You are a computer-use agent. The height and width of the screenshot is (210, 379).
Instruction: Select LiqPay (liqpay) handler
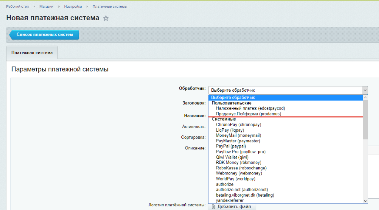(x=230, y=130)
